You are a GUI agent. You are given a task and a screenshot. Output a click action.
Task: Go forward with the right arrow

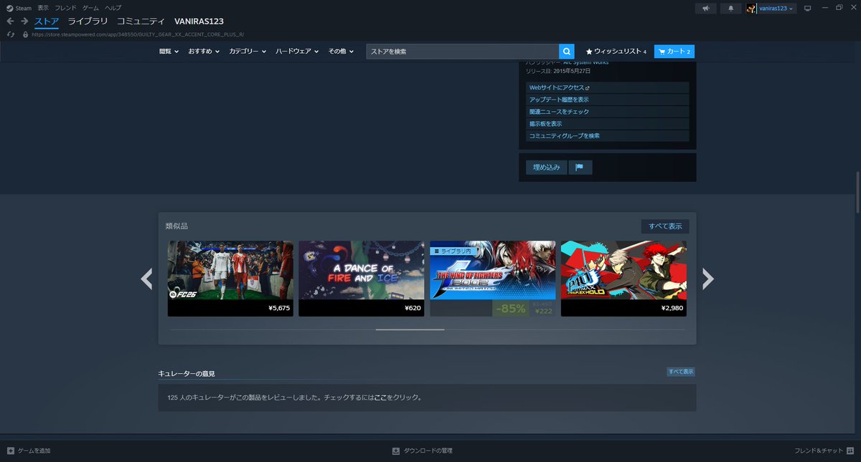click(24, 21)
